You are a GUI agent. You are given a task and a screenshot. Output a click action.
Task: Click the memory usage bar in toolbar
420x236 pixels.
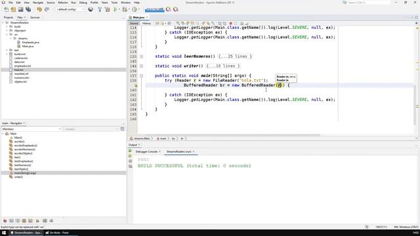(155, 9)
